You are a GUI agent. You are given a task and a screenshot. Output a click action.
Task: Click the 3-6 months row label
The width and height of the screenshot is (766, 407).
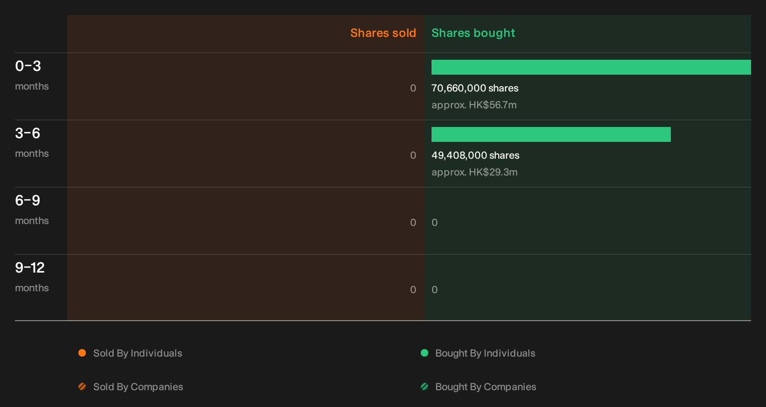[32, 142]
